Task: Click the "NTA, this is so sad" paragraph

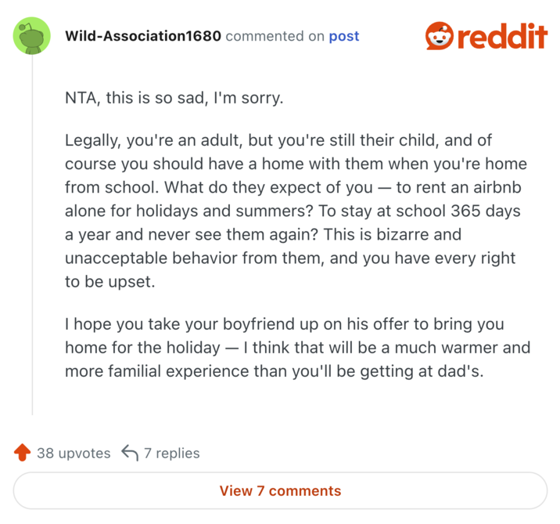Action: pyautogui.click(x=174, y=100)
